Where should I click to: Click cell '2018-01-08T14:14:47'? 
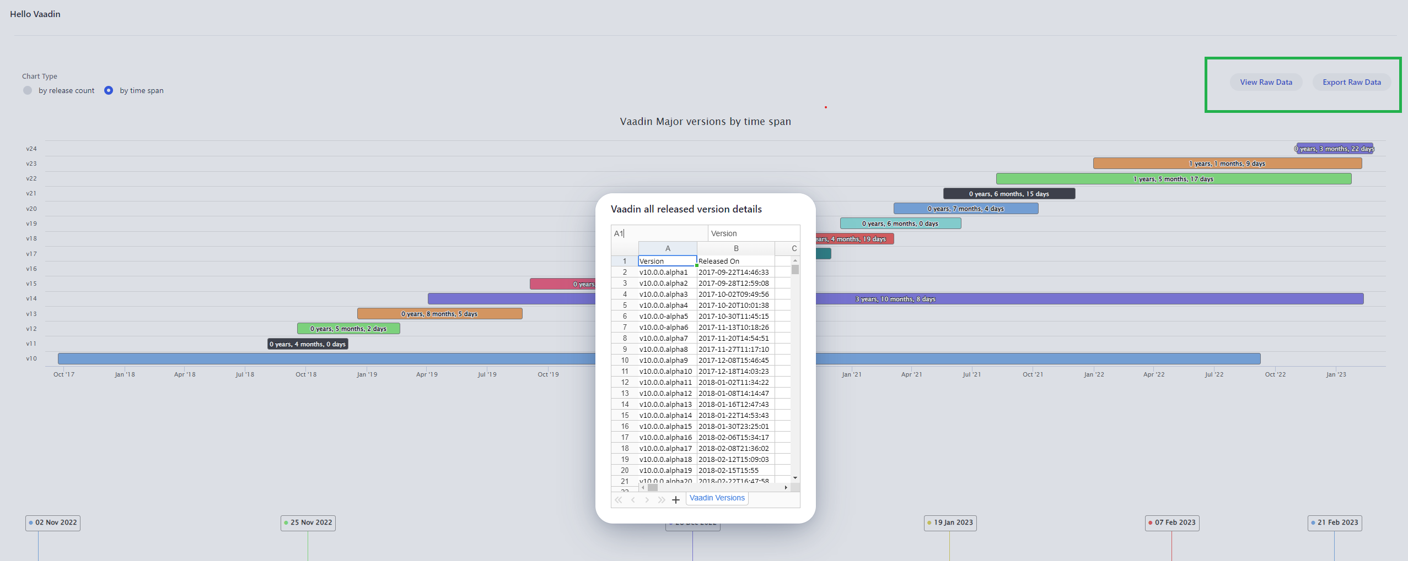[x=736, y=393]
